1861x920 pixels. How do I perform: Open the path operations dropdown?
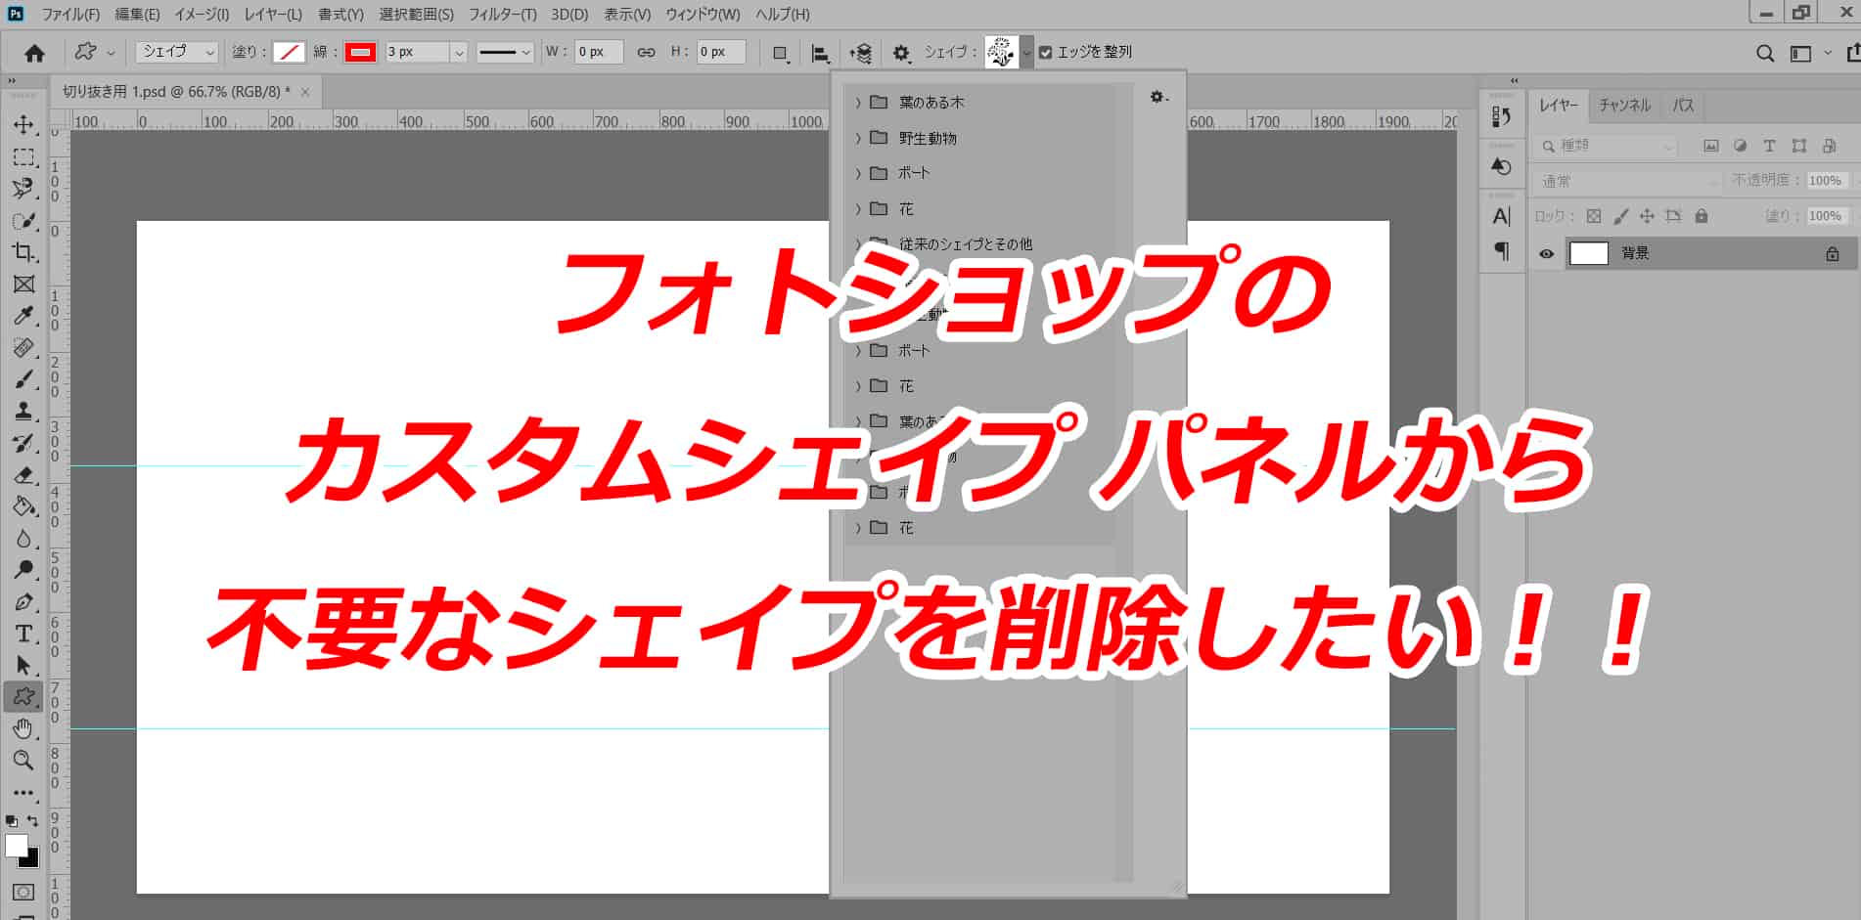[x=781, y=53]
